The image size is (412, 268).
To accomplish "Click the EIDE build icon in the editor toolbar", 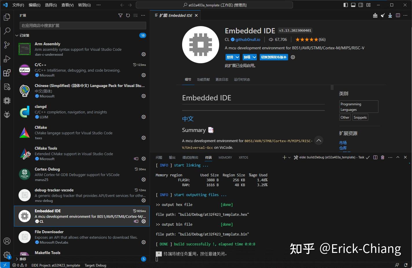I will pyautogui.click(x=375, y=15).
